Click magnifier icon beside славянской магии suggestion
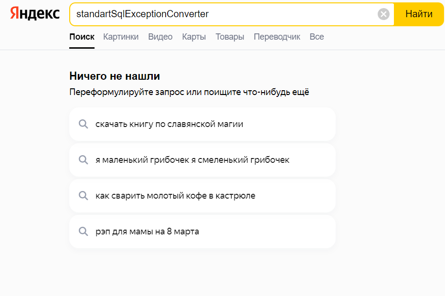Image resolution: width=445 pixels, height=296 pixels. pyautogui.click(x=83, y=124)
